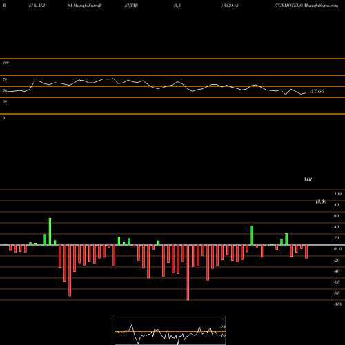Click the current RSI value "37.66"

point(317,91)
